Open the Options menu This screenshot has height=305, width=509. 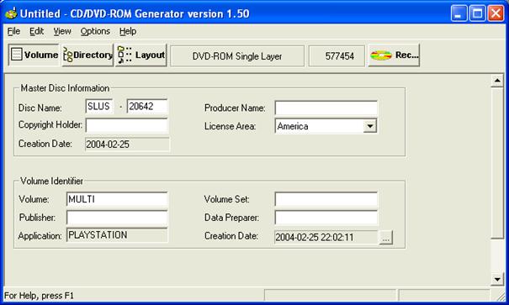tap(95, 31)
